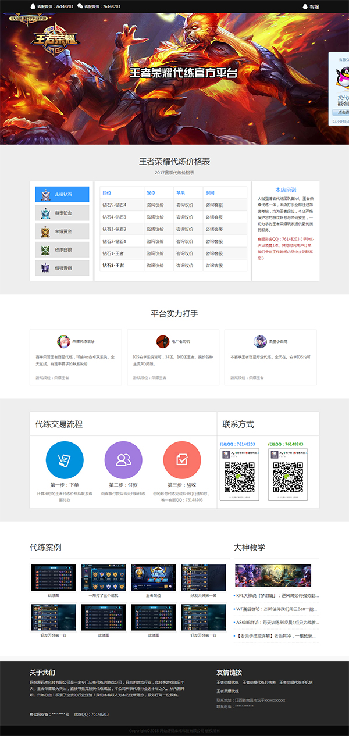
Task: Click the 代练案例 section heading
Action: pyautogui.click(x=45, y=547)
